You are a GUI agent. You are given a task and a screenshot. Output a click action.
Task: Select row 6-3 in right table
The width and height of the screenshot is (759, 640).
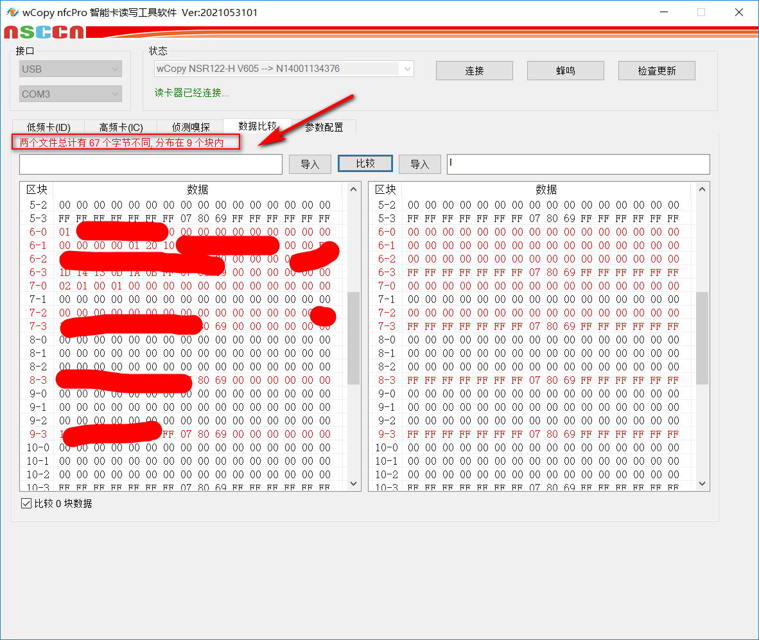532,272
